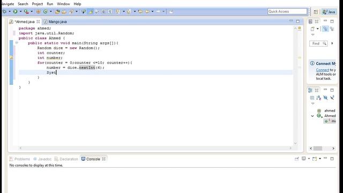The height and width of the screenshot is (193, 343).
Task: Close the Console view tab
Action: pyautogui.click(x=103, y=159)
